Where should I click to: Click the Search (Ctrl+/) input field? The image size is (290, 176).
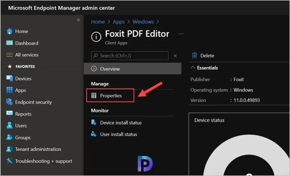pyautogui.click(x=130, y=56)
